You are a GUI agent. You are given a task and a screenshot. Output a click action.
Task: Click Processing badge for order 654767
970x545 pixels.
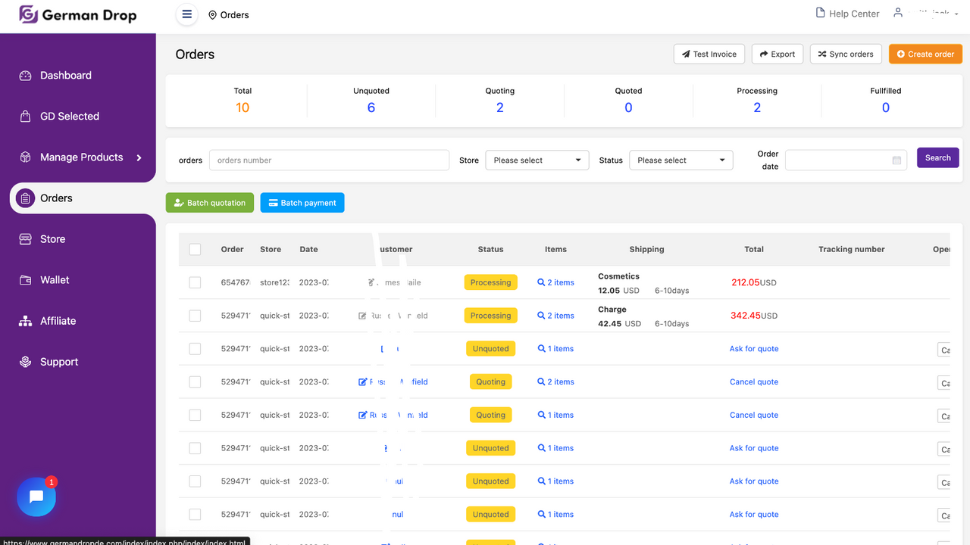click(x=490, y=282)
